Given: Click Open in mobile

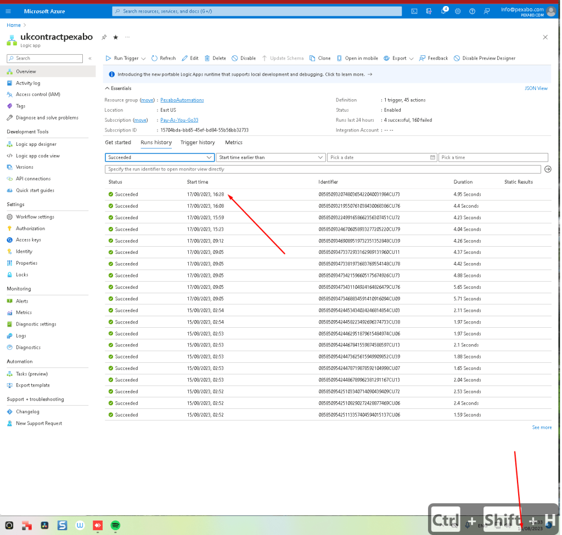Looking at the screenshot, I should click(x=357, y=58).
